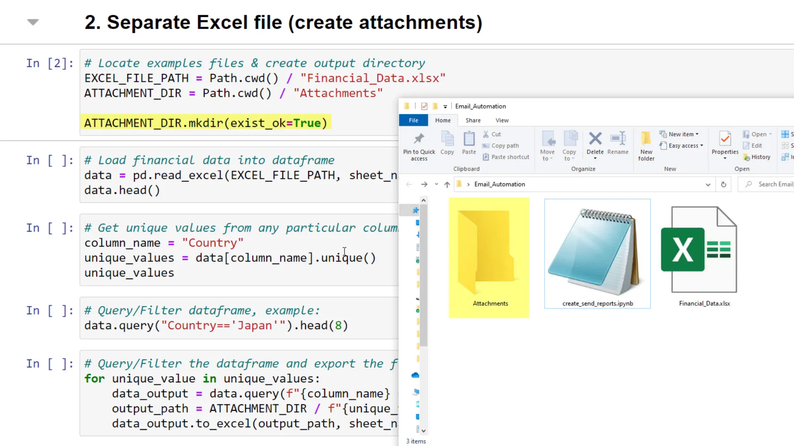
Task: Select Paste shortcut in ribbon
Action: tap(506, 157)
